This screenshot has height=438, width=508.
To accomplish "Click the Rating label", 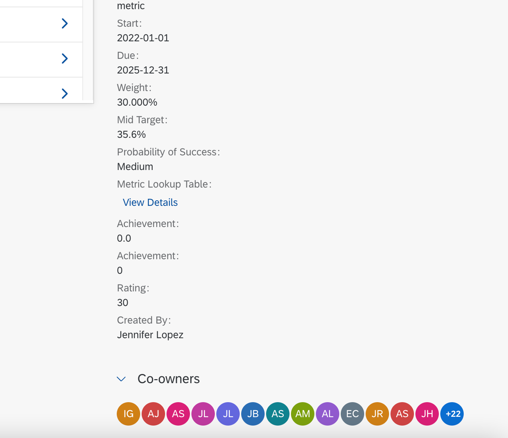I will tap(133, 288).
